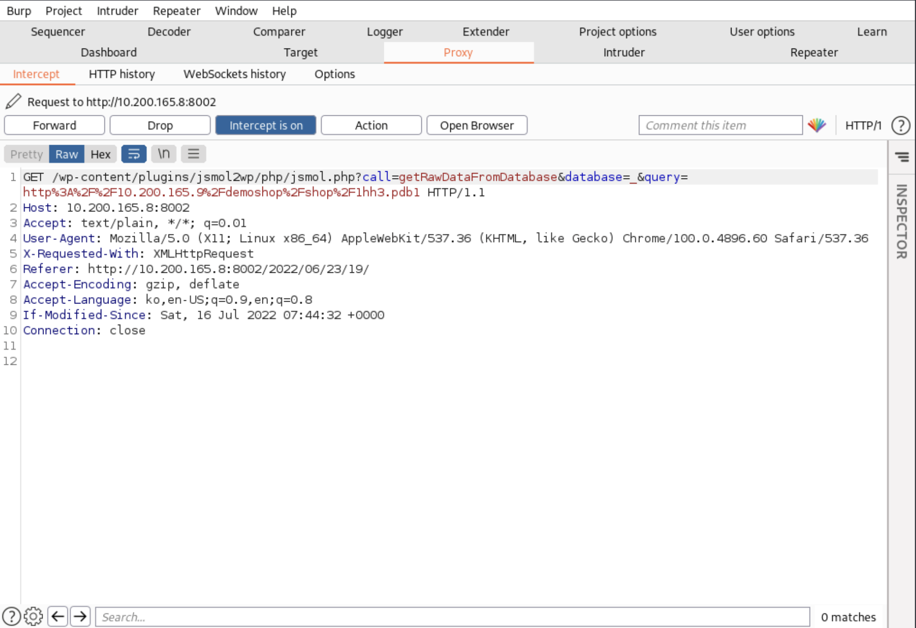Click the next match right arrow
The width and height of the screenshot is (916, 628).
(80, 617)
